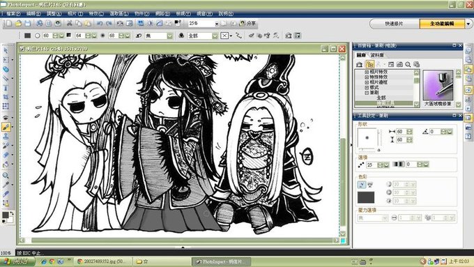
Task: Open the 無 preset dropdown in attribute bar
Action: [170, 36]
